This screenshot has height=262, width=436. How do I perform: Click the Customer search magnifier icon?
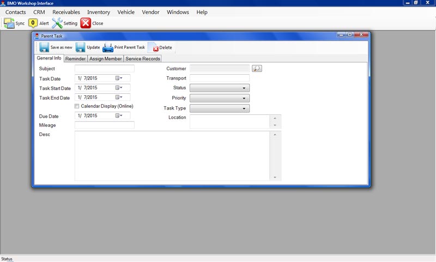(257, 68)
